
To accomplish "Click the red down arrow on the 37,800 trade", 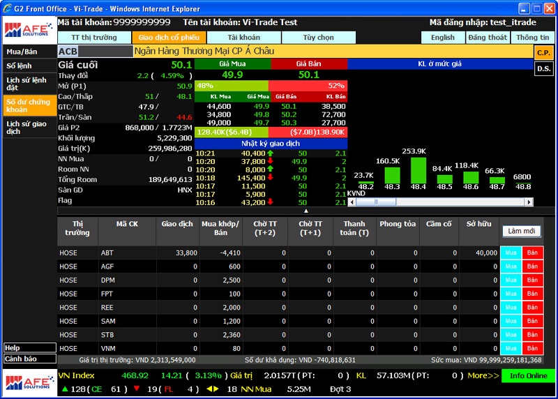I will 270,162.
